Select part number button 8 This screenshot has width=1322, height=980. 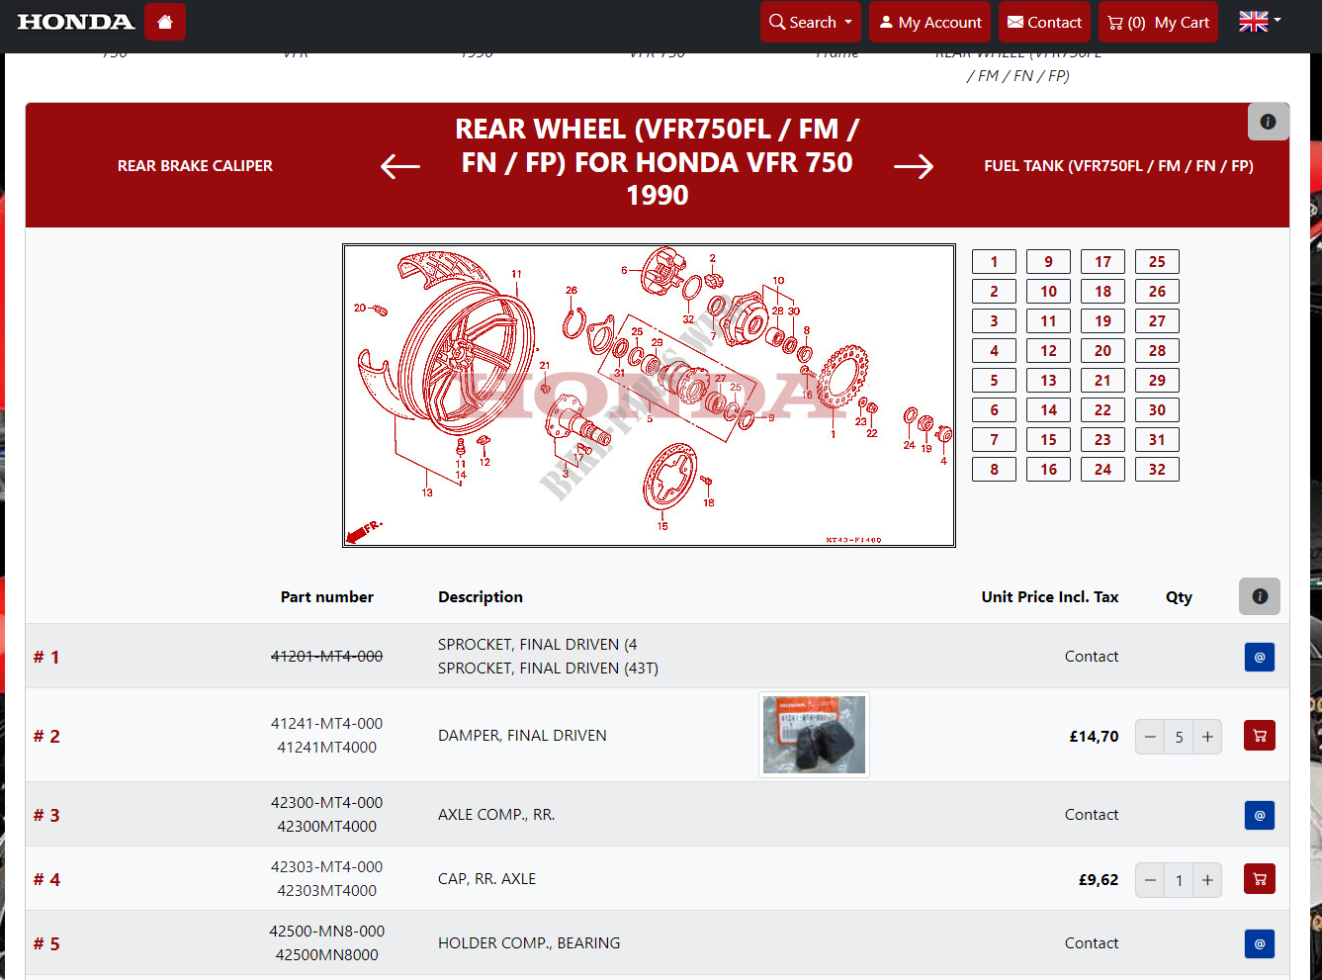pos(994,470)
